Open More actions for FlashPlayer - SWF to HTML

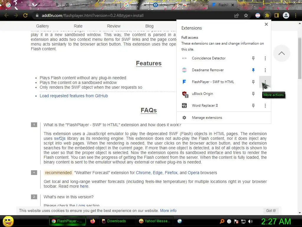coord(265,82)
